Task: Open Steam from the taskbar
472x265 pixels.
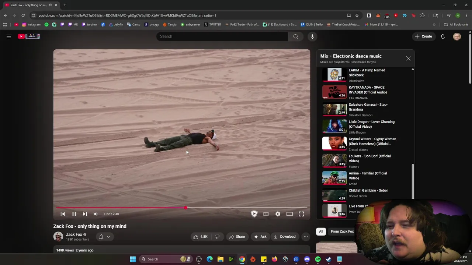Action: [329, 259]
